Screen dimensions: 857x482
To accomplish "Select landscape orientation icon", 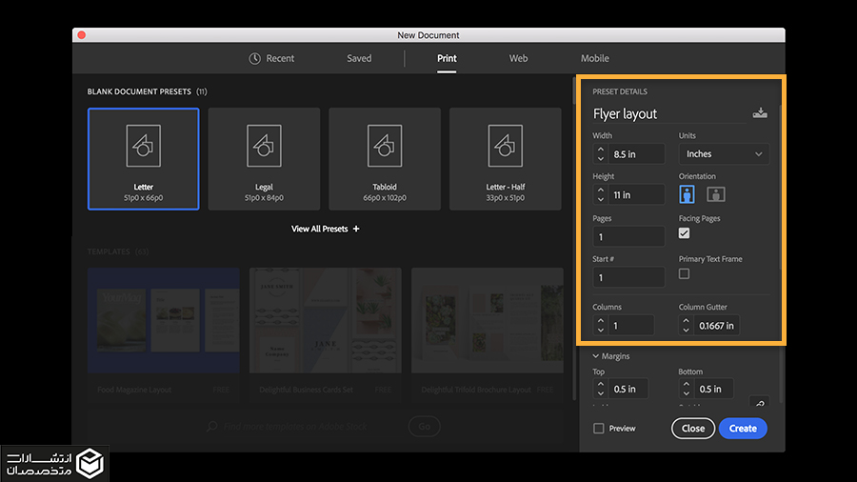I will 716,194.
